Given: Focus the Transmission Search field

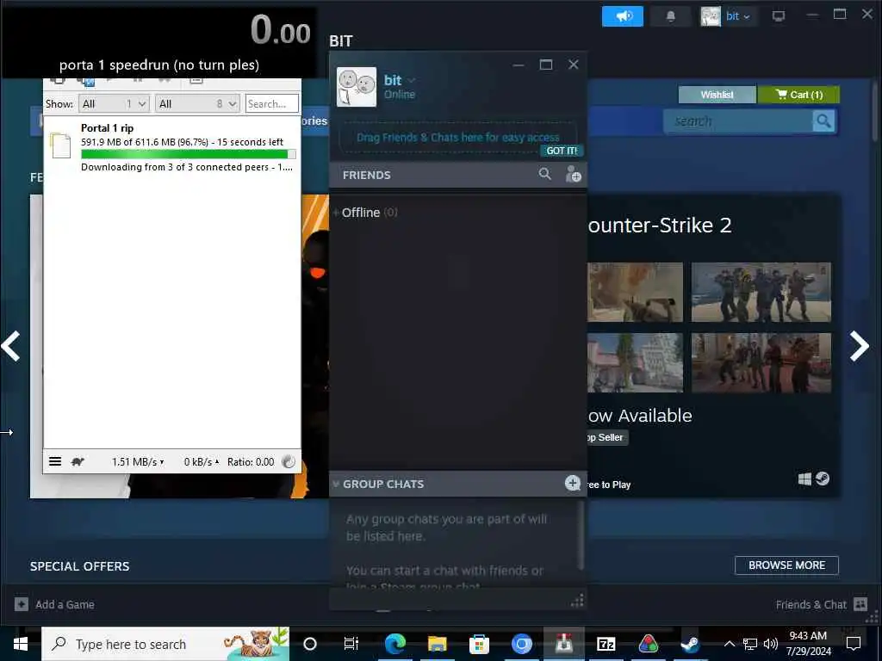Looking at the screenshot, I should click(271, 103).
